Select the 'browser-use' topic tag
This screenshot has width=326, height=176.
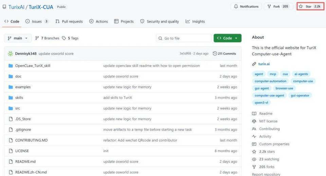284,88
